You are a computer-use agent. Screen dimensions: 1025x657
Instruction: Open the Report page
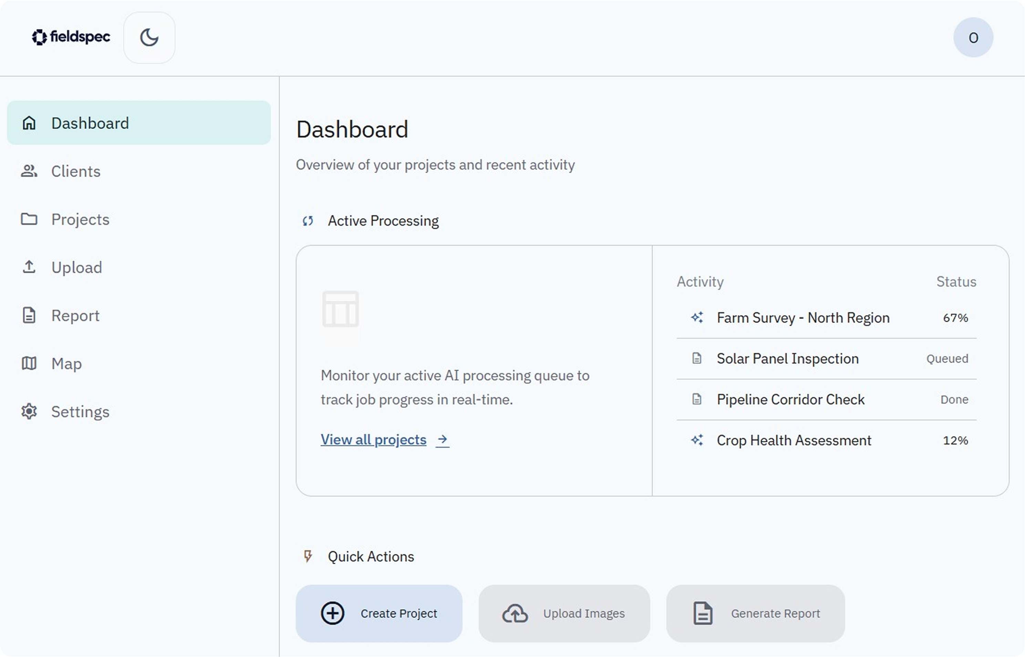(139, 315)
